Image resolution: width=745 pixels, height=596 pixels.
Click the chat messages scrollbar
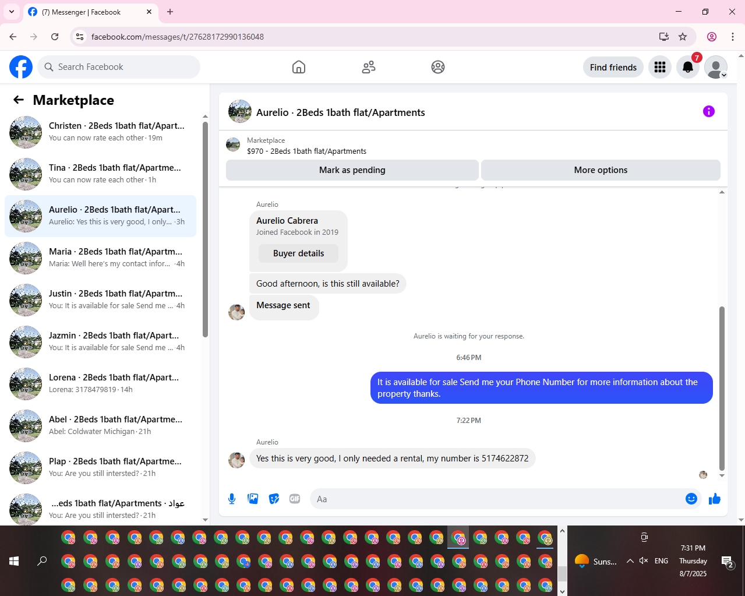click(x=722, y=387)
